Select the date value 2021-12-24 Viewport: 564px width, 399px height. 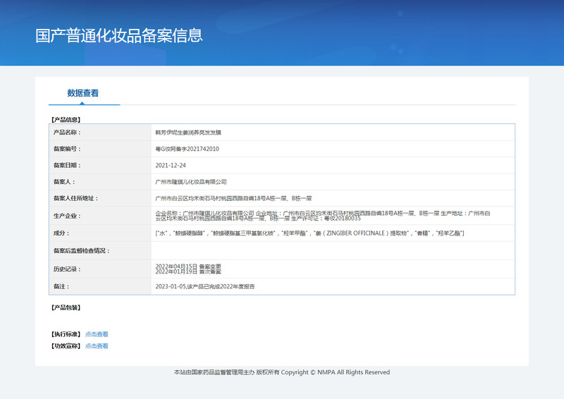coord(171,166)
